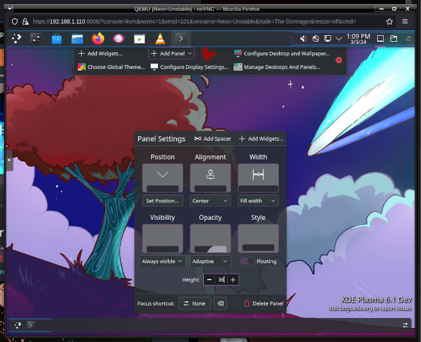Click Add Widgets in Panel Settings header
This screenshot has width=421, height=342.
coord(261,139)
